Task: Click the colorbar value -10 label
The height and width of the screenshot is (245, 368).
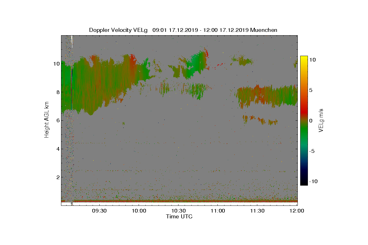Action: click(313, 181)
